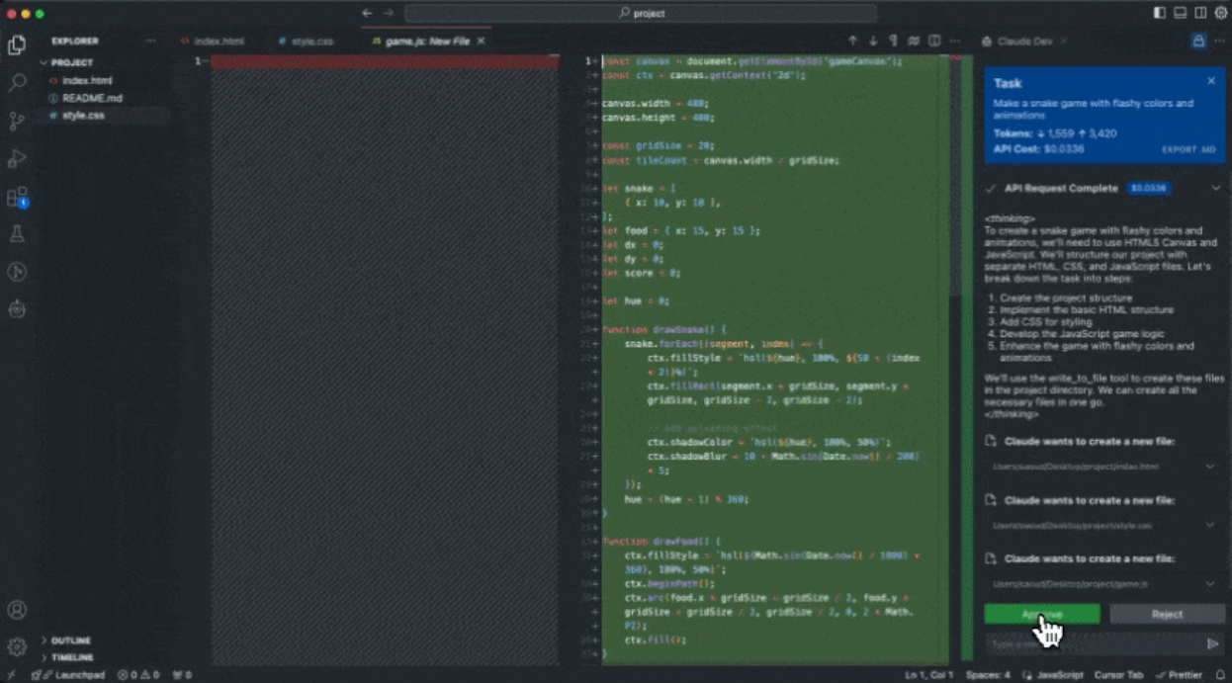Go to next change arrow in diff toolbar

tap(873, 42)
